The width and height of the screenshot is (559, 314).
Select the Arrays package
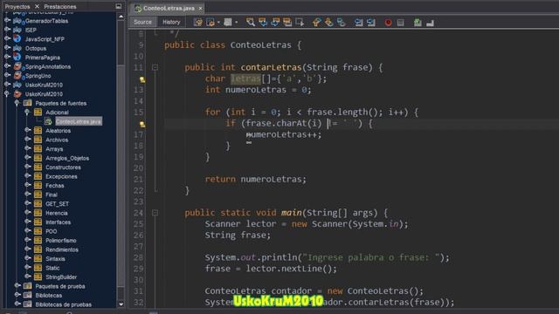tap(54, 149)
